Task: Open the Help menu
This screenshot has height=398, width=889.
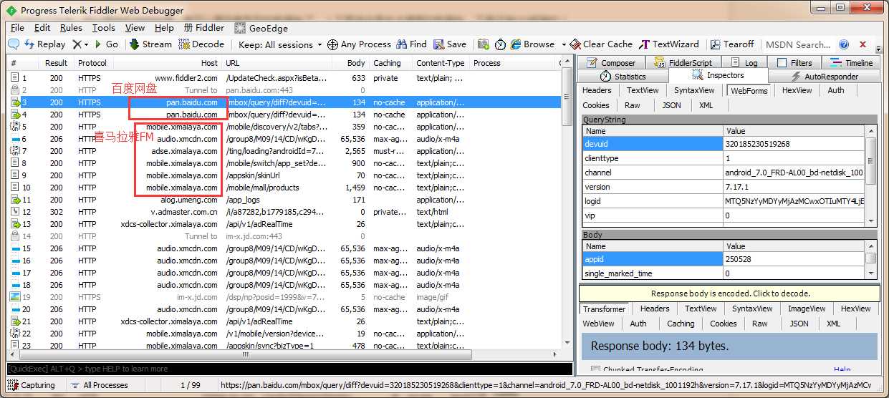Action: [164, 28]
